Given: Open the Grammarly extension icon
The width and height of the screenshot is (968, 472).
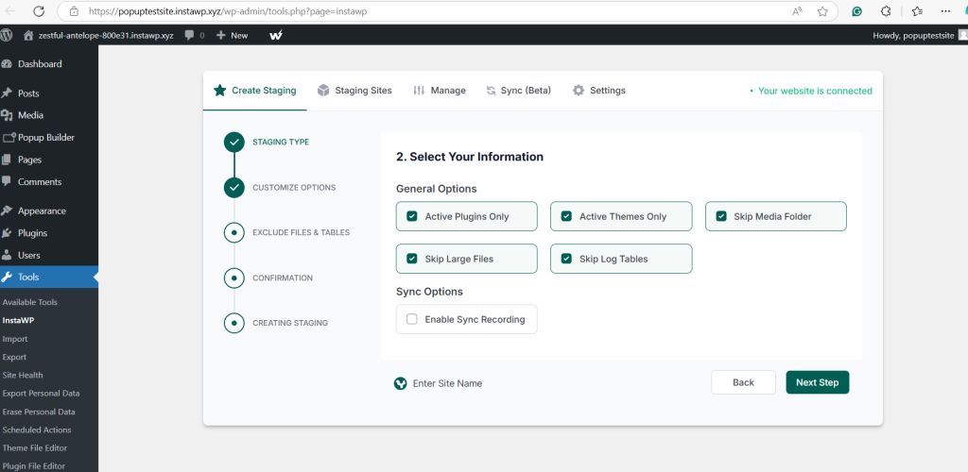Looking at the screenshot, I should (x=856, y=11).
